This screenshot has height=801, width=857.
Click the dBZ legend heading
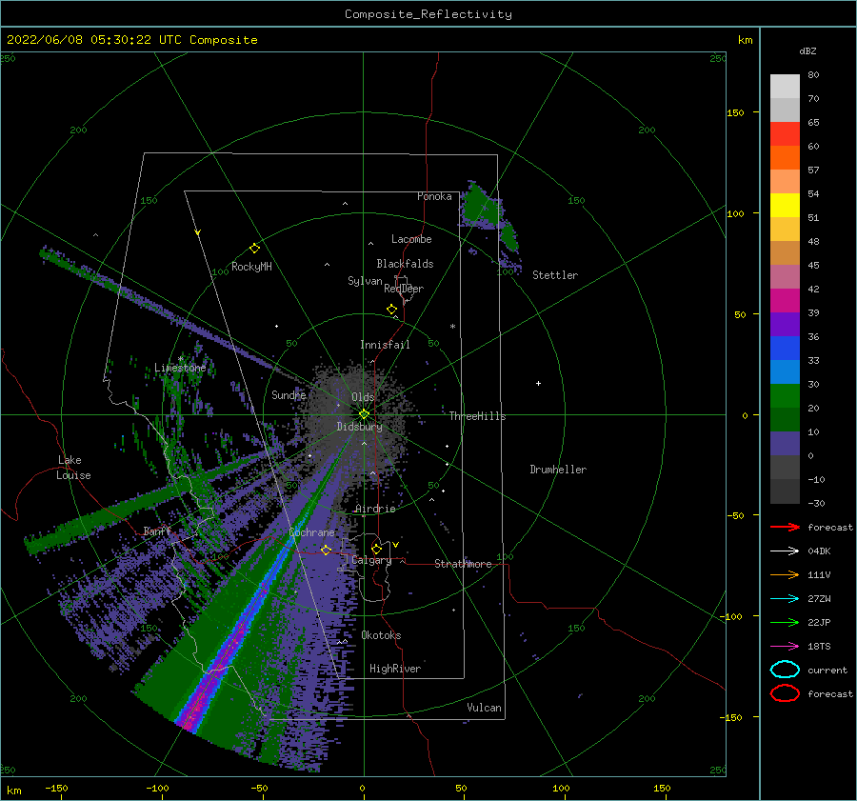807,50
